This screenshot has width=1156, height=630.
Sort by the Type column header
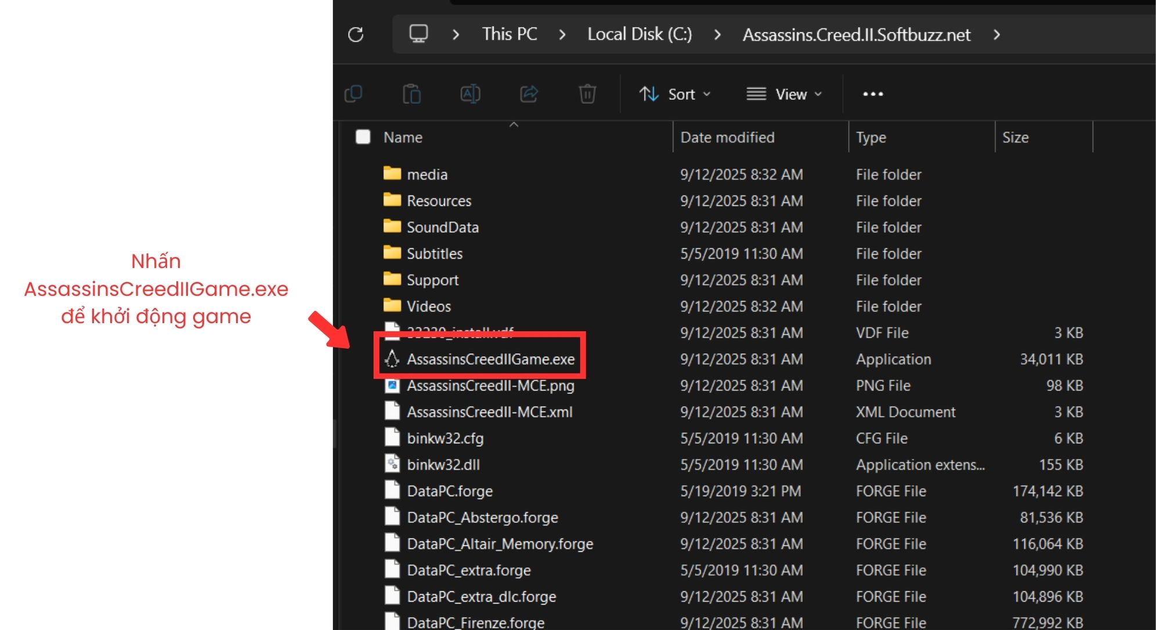click(x=871, y=138)
